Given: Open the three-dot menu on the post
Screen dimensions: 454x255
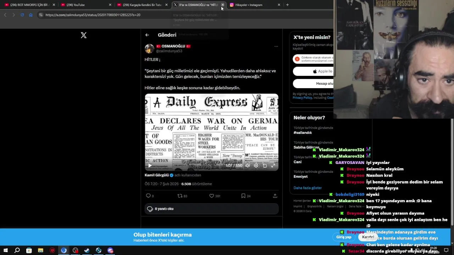Looking at the screenshot, I should (276, 46).
